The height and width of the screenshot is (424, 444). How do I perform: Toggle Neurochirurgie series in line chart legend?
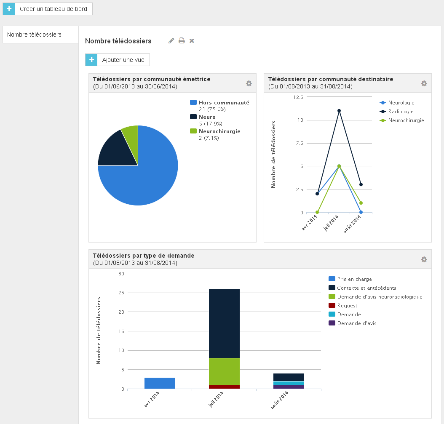tap(401, 120)
